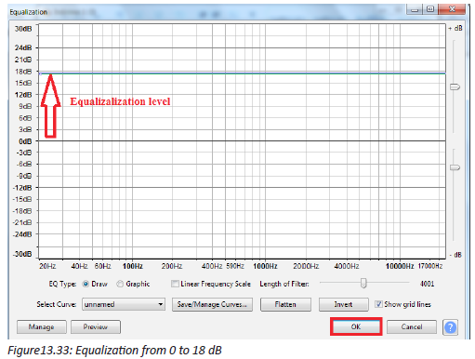This screenshot has height=359, width=475.
Task: Click the Manage button
Action: 42,326
